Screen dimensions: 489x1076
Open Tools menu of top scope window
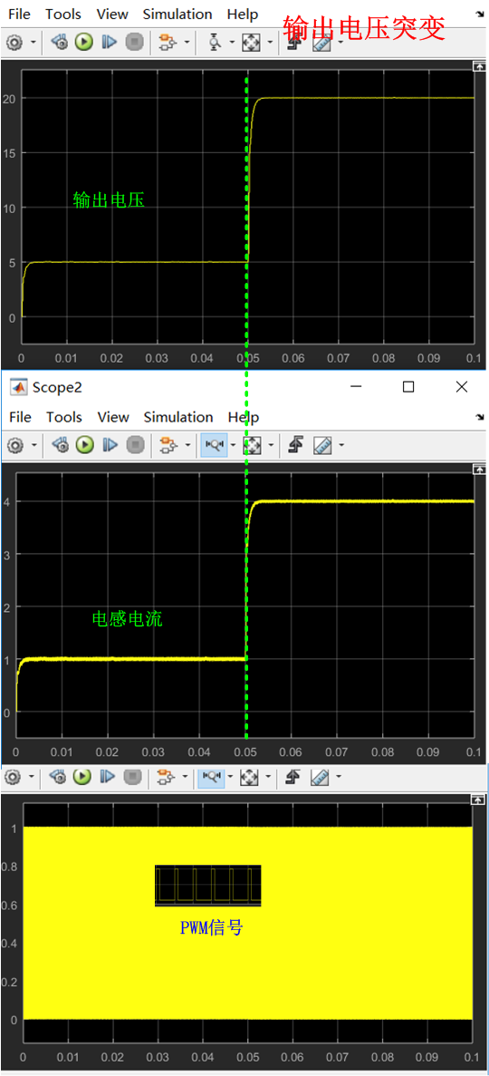point(63,14)
